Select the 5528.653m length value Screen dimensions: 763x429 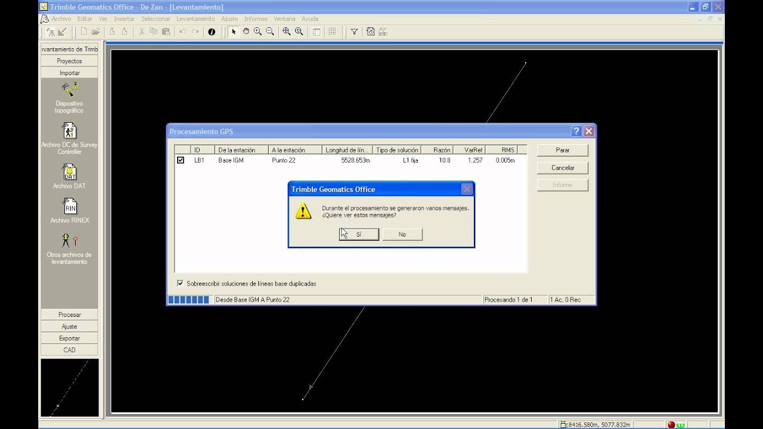tap(355, 160)
